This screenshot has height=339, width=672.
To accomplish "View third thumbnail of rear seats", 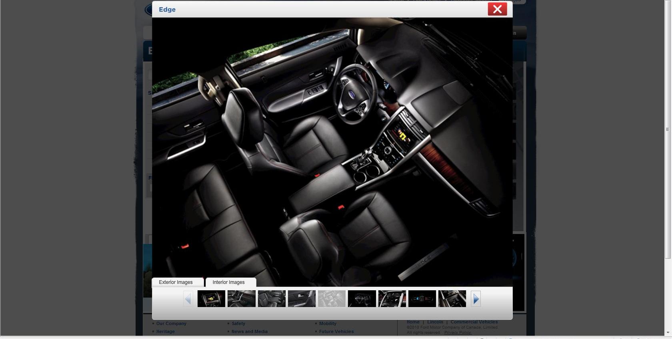I will coord(272,299).
